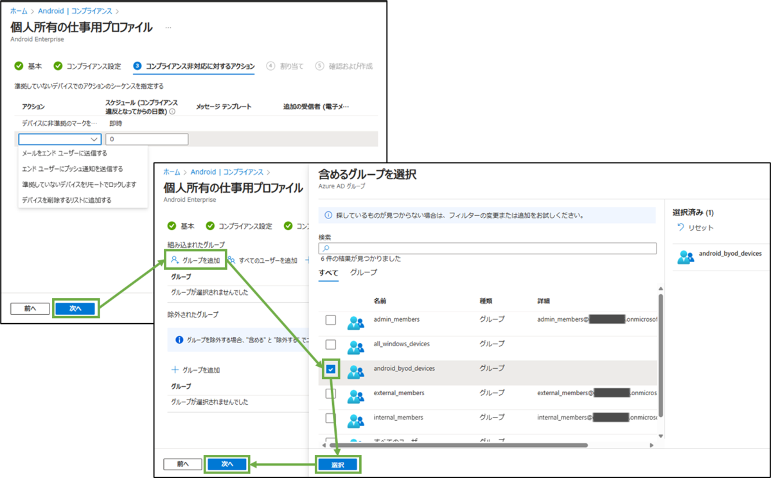Check the external_members checkbox
The width and height of the screenshot is (771, 478).
330,394
